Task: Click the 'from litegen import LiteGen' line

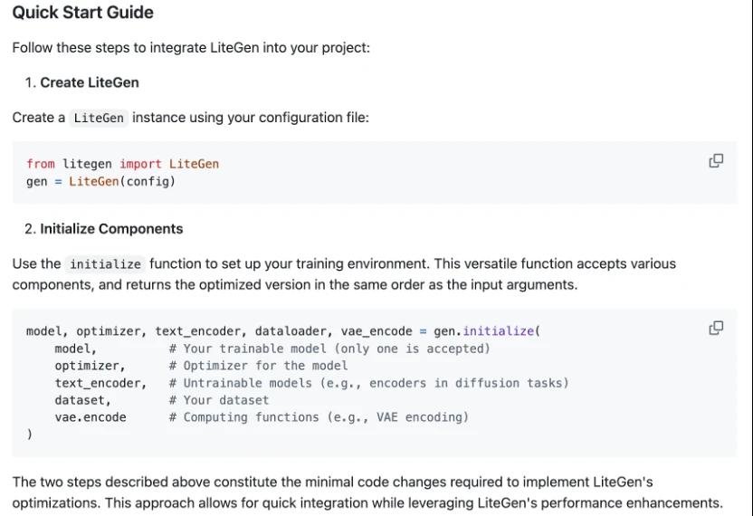Action: [x=122, y=164]
